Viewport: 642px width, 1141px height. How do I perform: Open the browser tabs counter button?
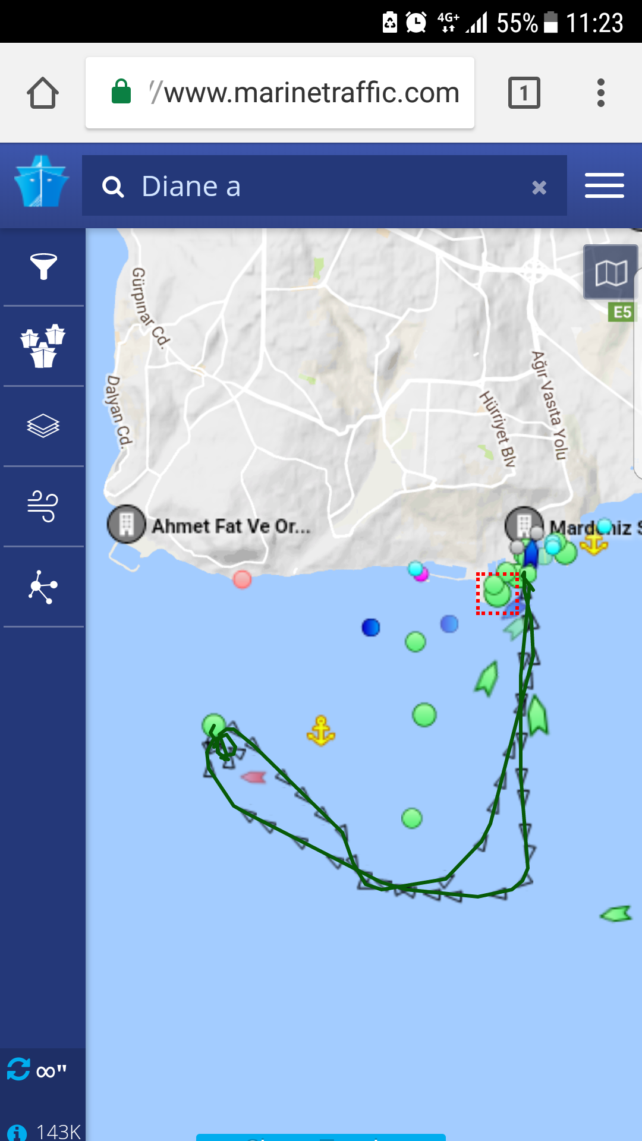point(524,93)
